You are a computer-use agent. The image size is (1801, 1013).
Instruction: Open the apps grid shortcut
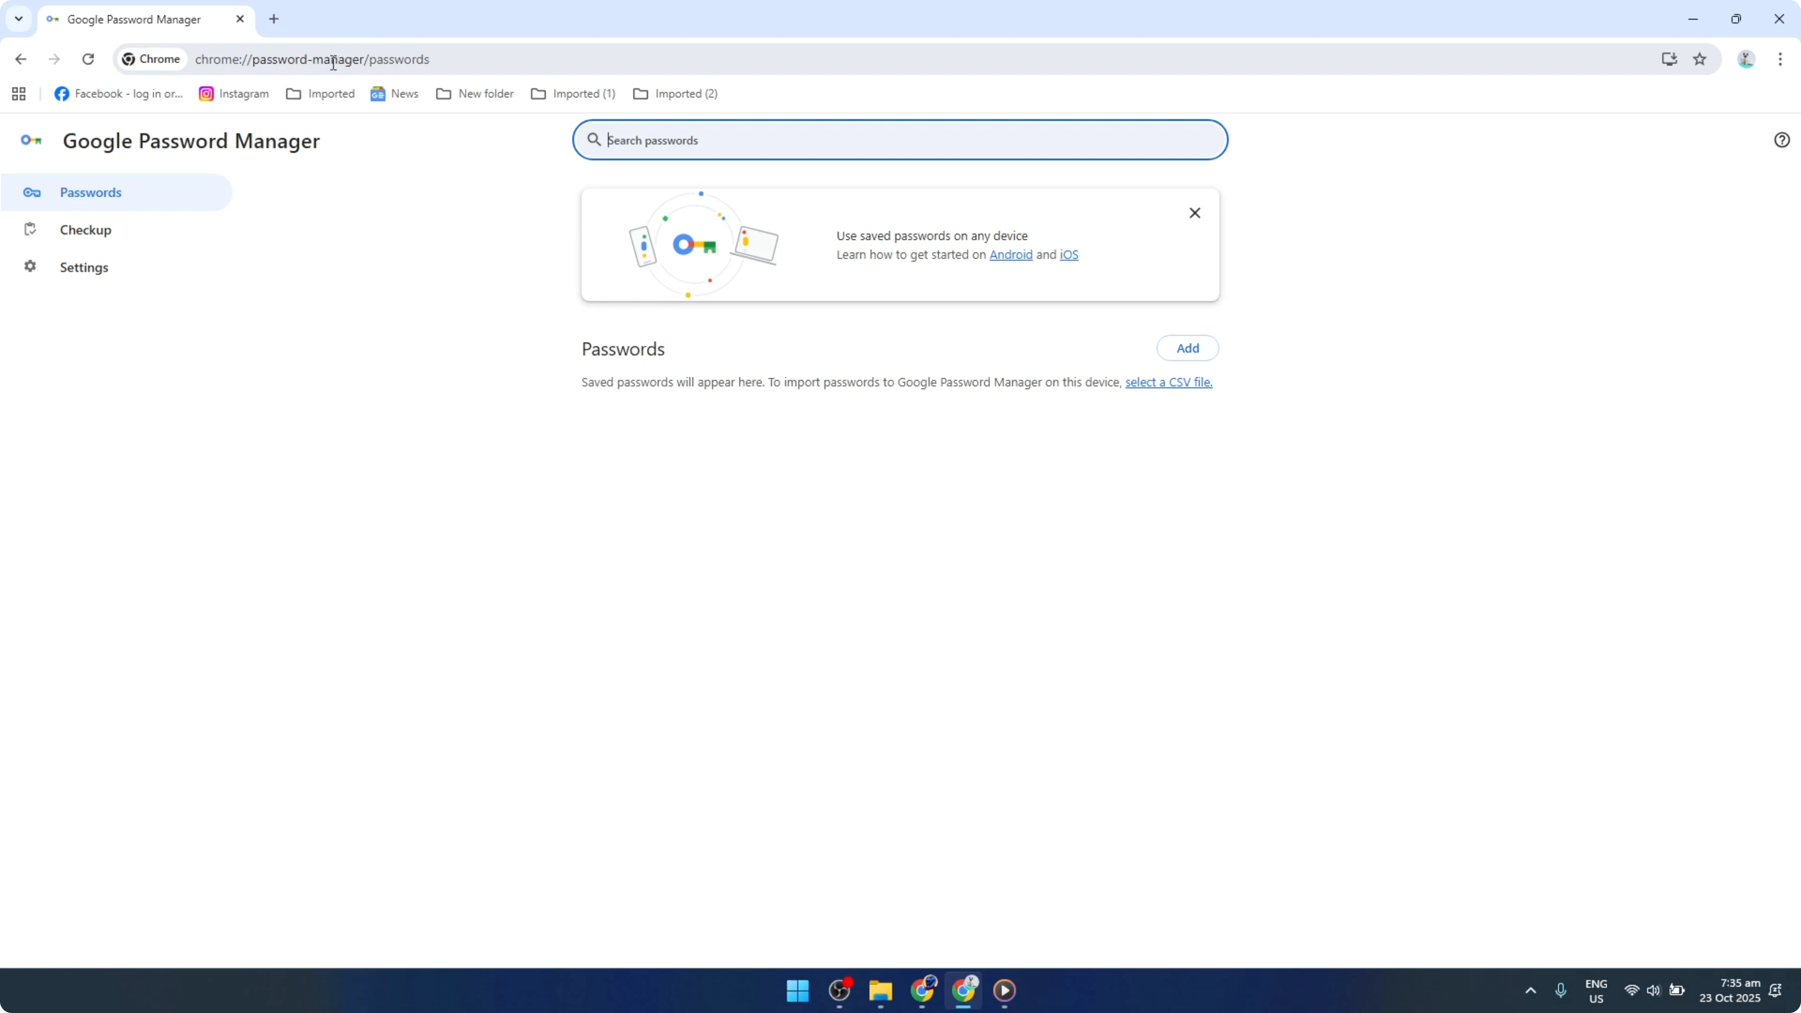point(19,93)
